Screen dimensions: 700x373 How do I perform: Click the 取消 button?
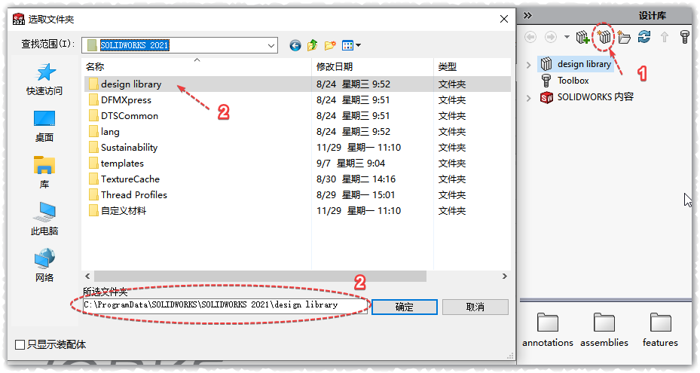475,307
